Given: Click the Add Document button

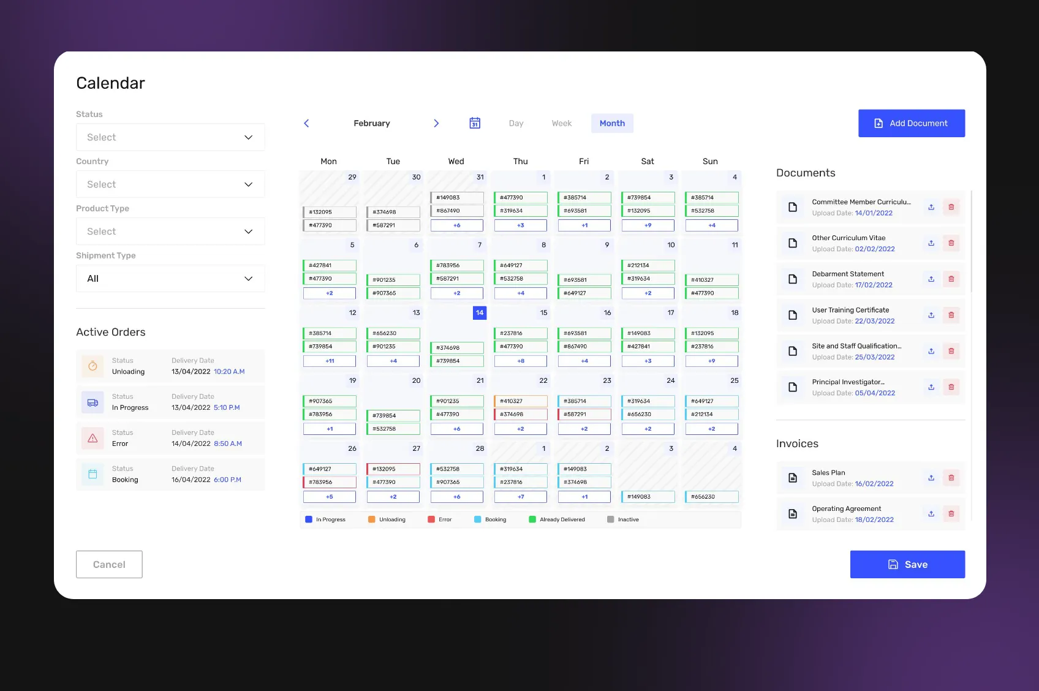Looking at the screenshot, I should point(911,123).
